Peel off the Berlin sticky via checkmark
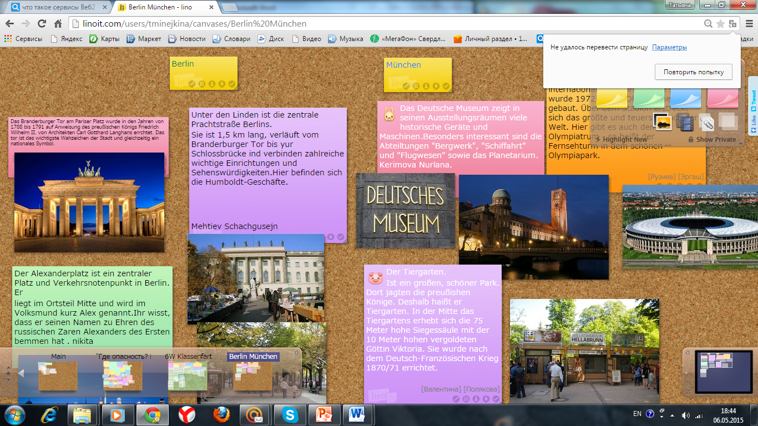This screenshot has height=426, width=758. pos(232,84)
